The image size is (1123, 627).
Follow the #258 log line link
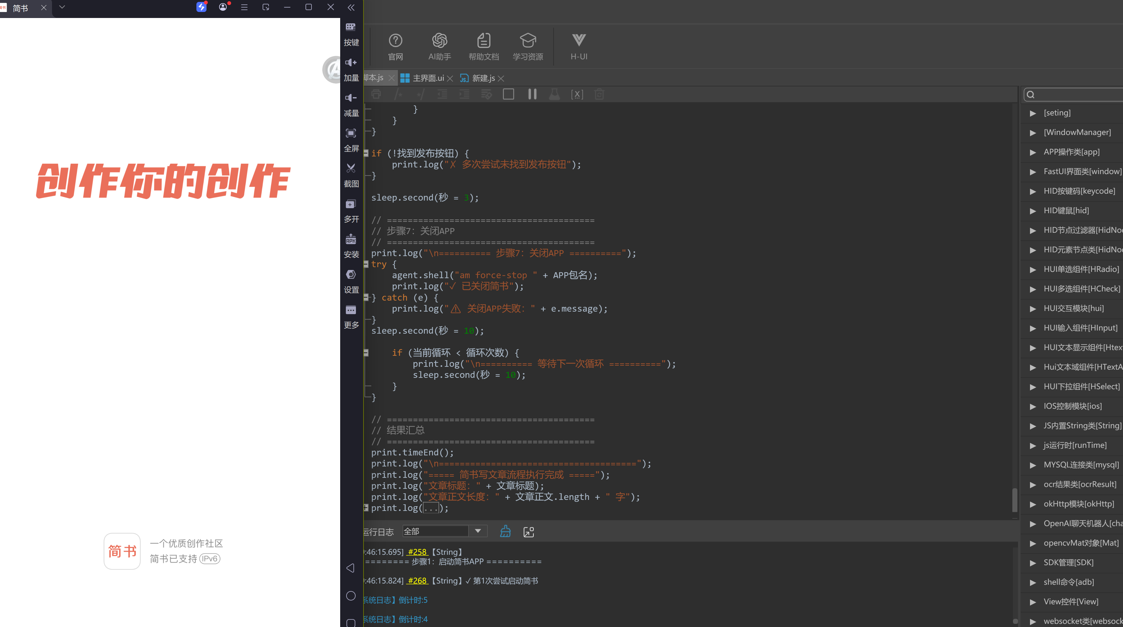click(x=417, y=552)
